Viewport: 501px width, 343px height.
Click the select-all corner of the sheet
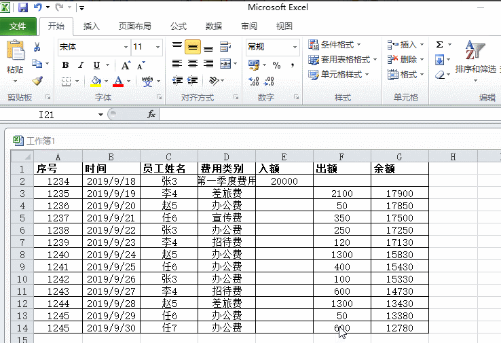(22, 157)
